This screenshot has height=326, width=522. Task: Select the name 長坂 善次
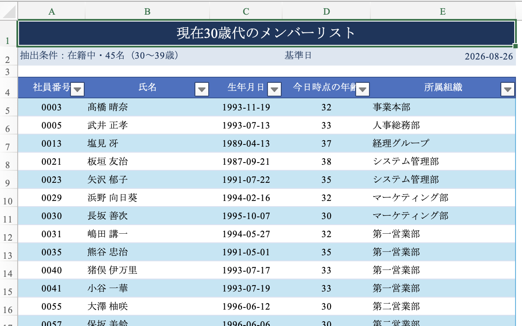tap(108, 216)
